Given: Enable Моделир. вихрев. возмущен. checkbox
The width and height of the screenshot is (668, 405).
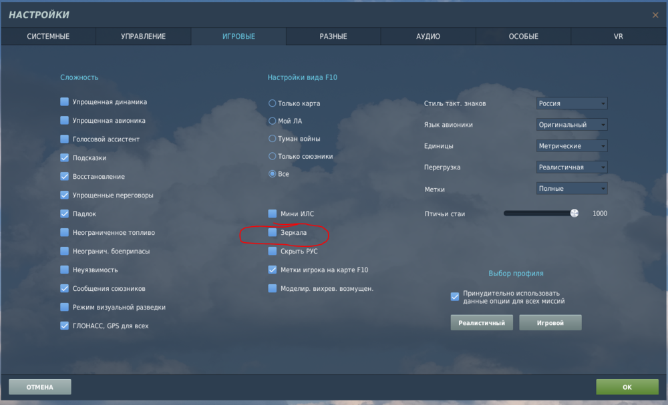Looking at the screenshot, I should click(273, 288).
